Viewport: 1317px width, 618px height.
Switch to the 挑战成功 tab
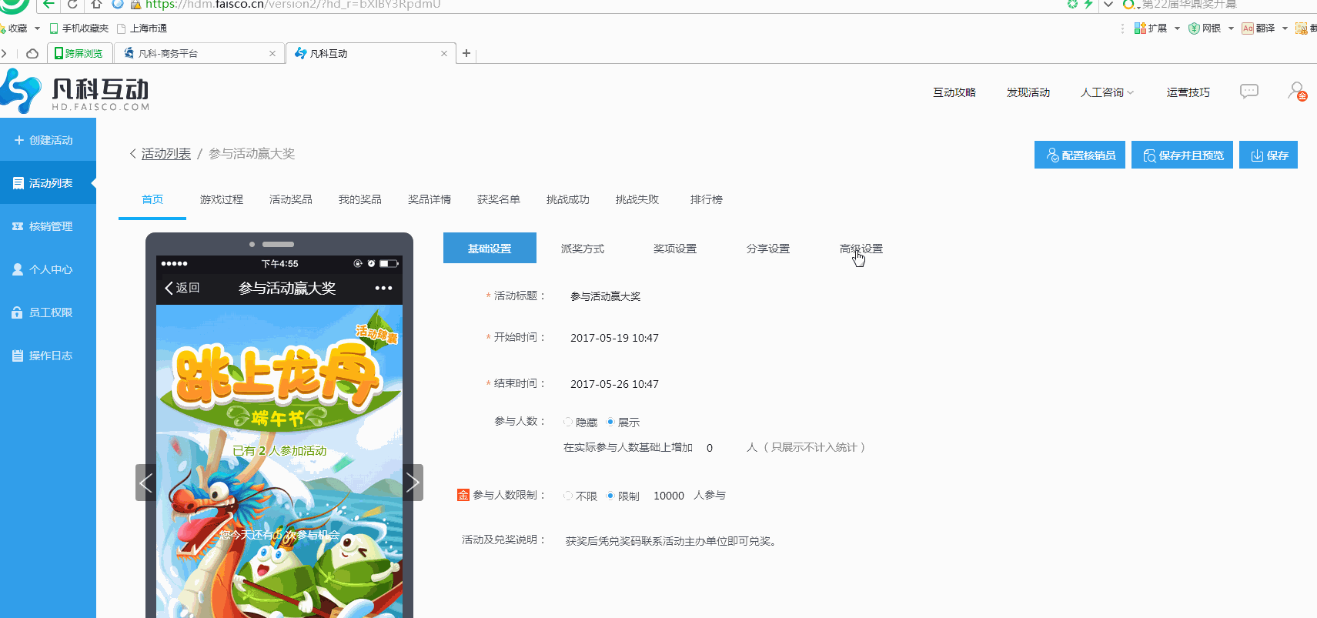[568, 199]
